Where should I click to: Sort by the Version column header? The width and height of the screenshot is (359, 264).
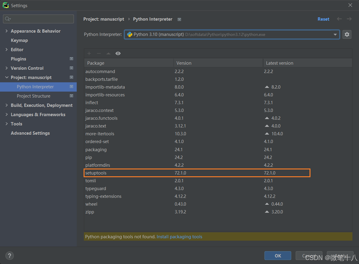[218, 63]
